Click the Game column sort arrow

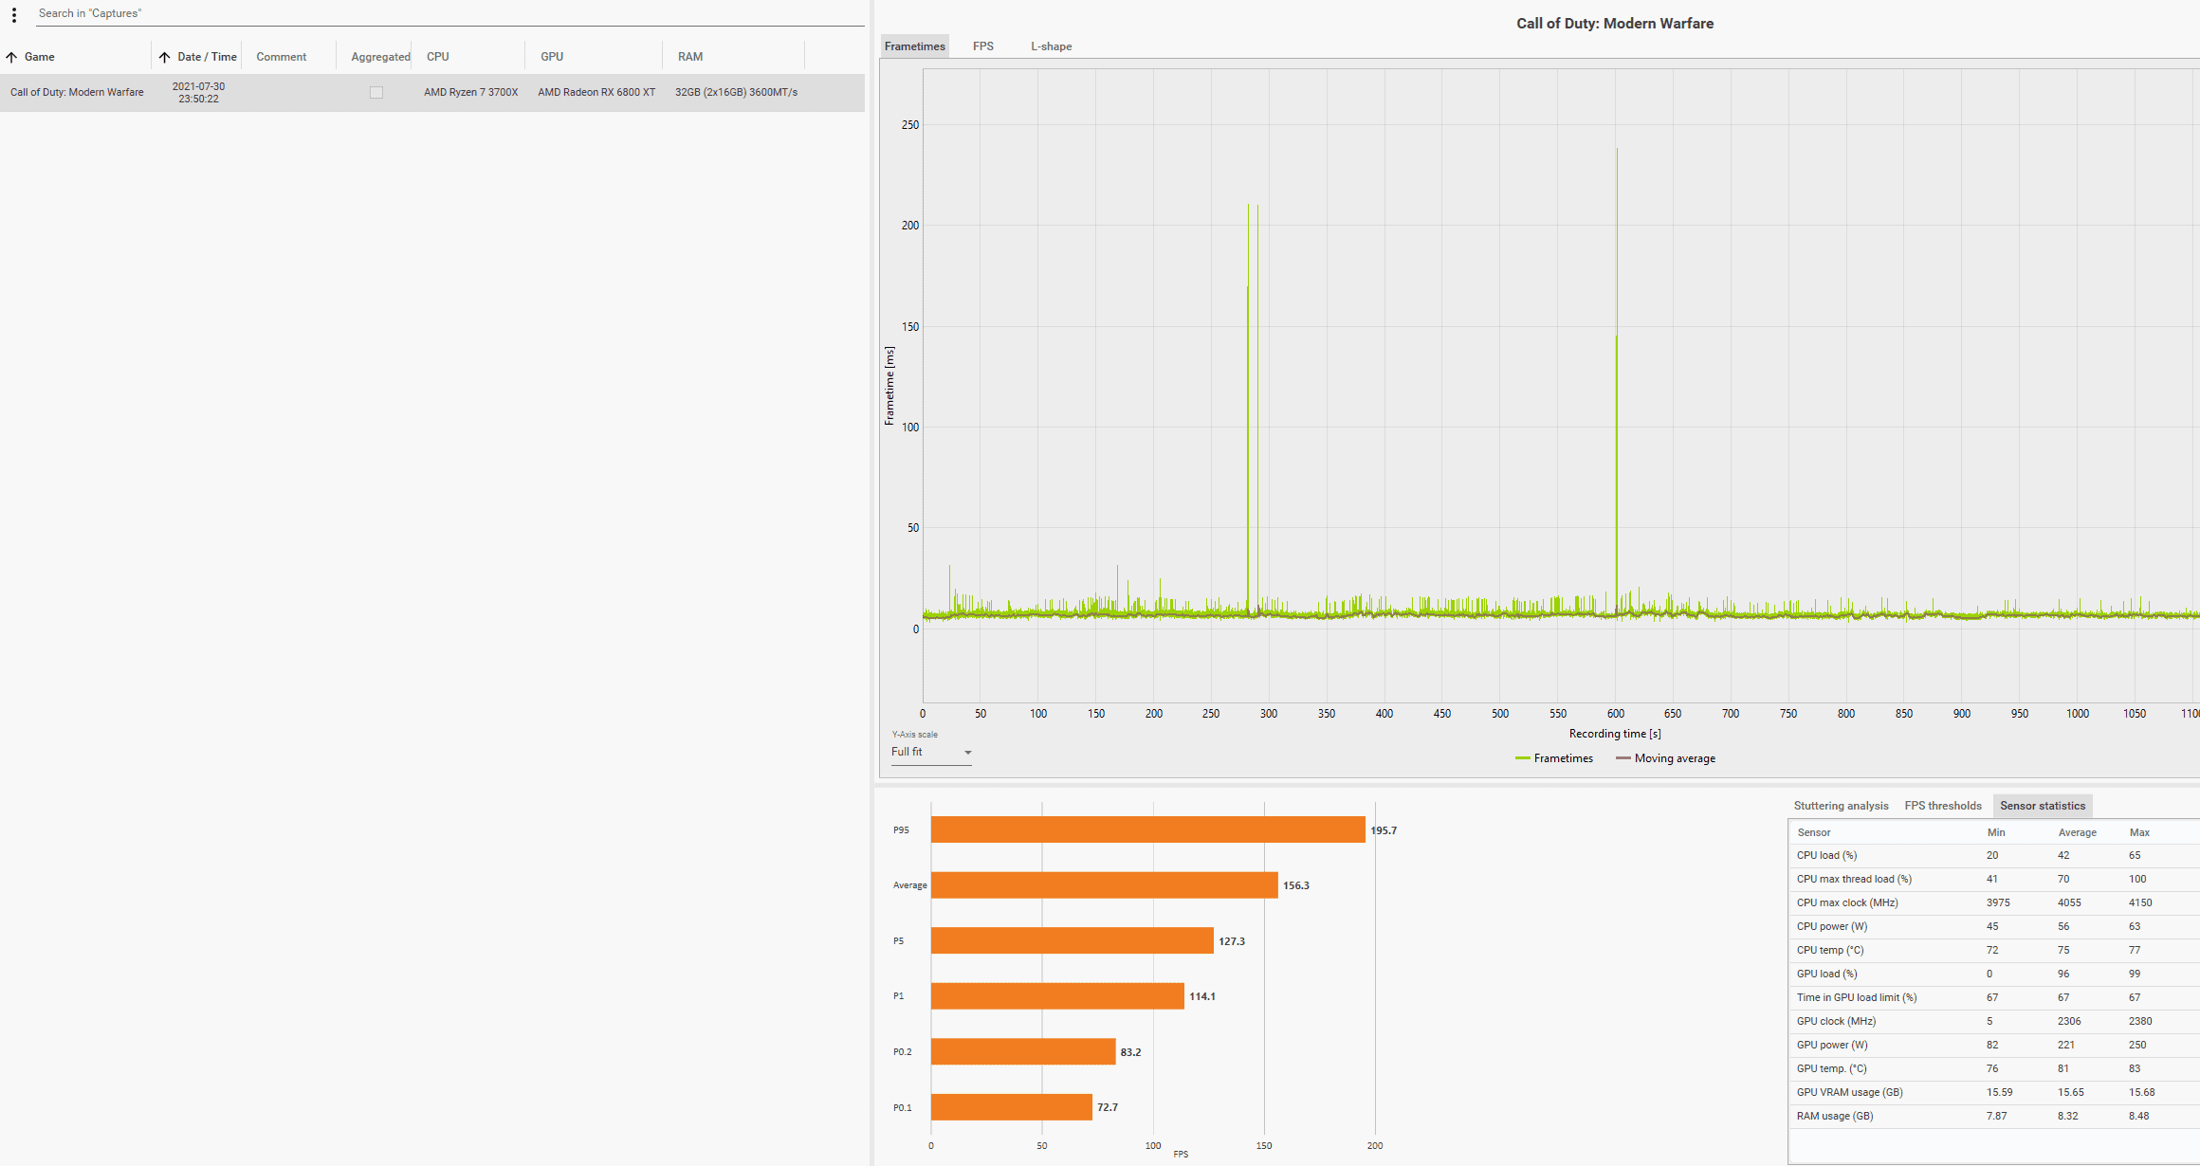(11, 57)
